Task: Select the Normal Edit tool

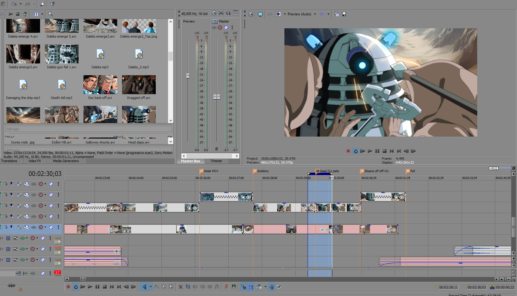Action: pyautogui.click(x=145, y=287)
